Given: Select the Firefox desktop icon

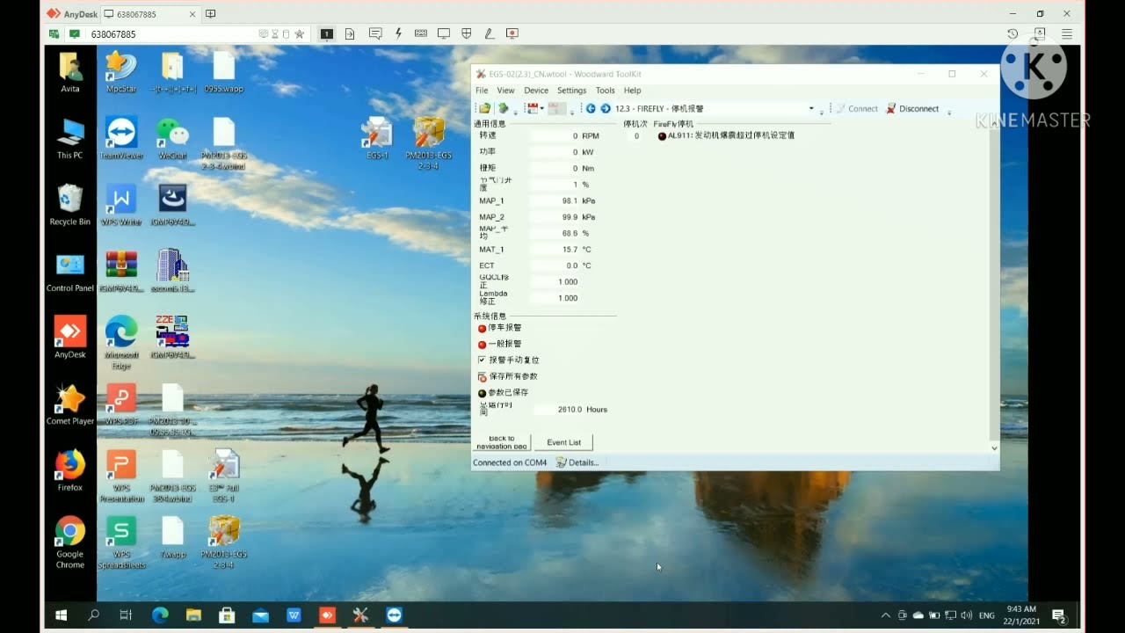Looking at the screenshot, I should [x=70, y=470].
